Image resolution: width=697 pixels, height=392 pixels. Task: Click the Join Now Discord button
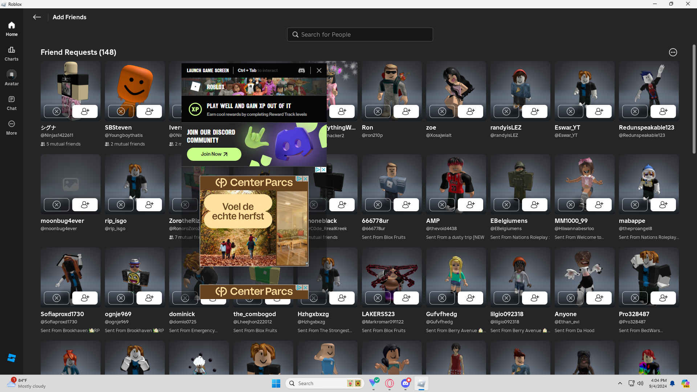214,154
